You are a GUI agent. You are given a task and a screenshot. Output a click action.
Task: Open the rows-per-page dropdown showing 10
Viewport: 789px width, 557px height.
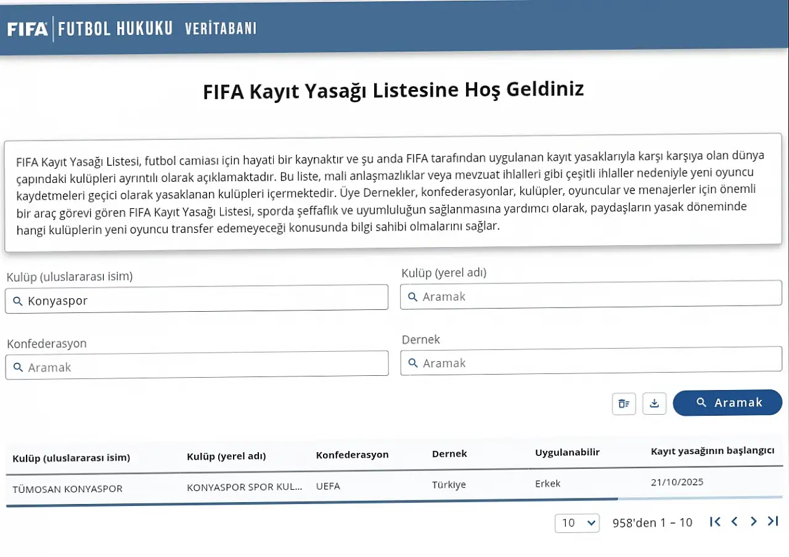[577, 522]
